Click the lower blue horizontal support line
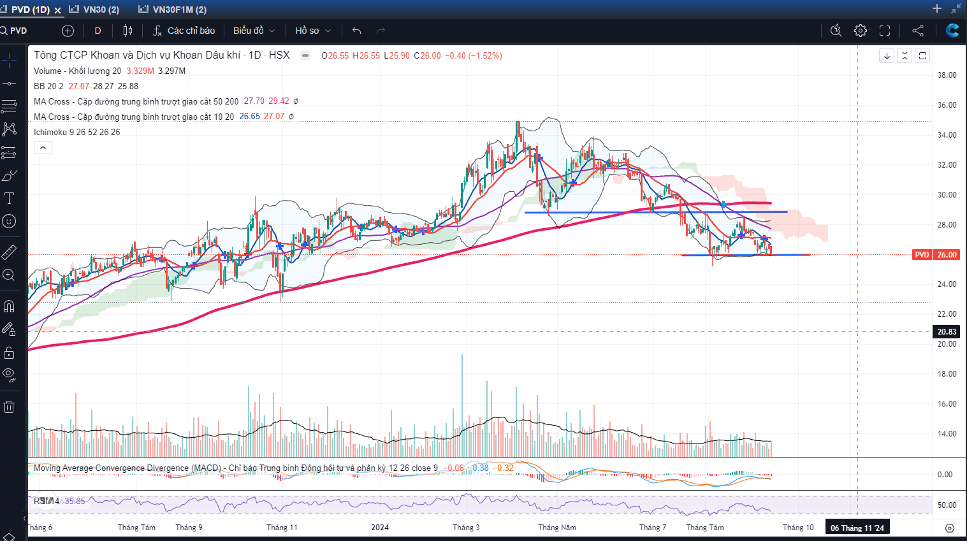 click(x=746, y=255)
